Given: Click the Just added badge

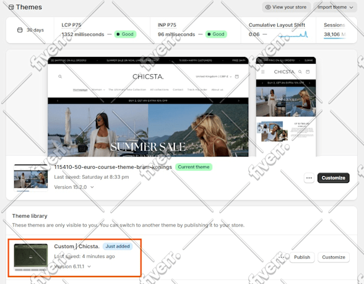Looking at the screenshot, I should pos(118,246).
